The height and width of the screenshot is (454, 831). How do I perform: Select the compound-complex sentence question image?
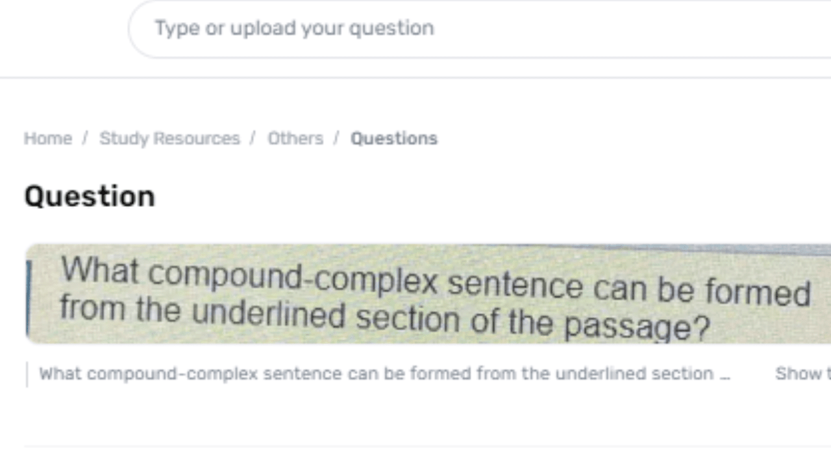point(415,293)
